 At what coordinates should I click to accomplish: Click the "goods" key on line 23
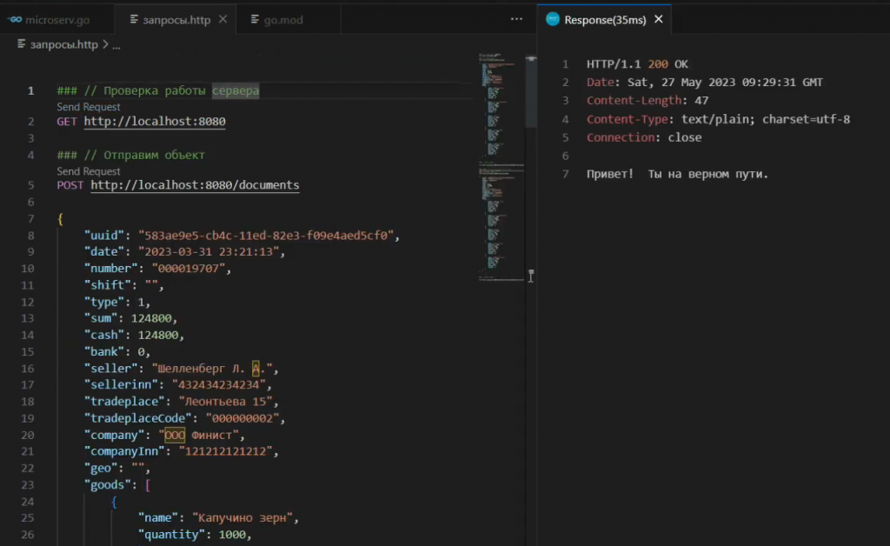pyautogui.click(x=107, y=485)
